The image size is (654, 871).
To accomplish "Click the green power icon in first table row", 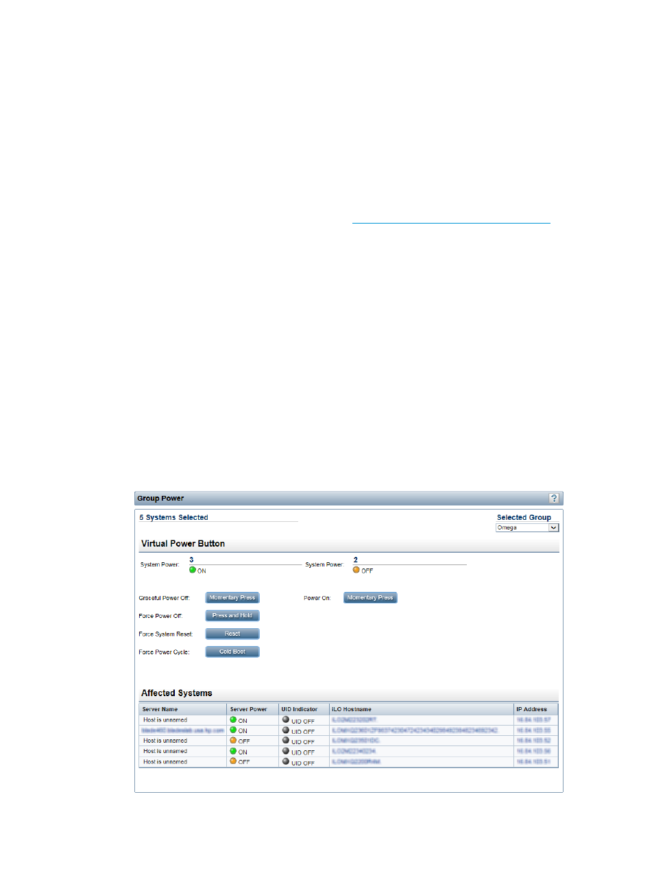I will [233, 720].
